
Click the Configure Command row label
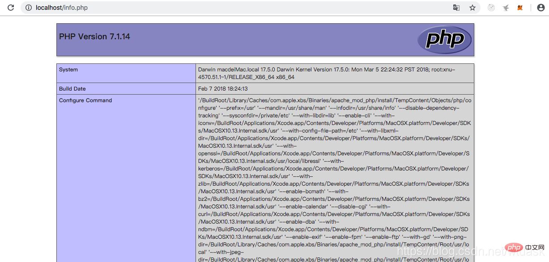[85, 100]
